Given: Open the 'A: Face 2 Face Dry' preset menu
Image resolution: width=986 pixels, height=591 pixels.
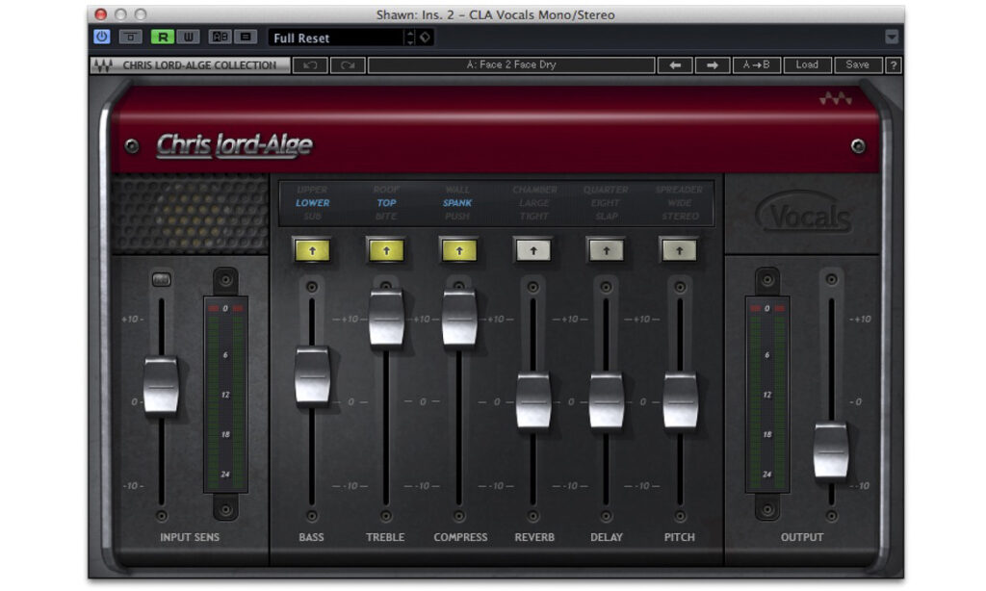Looking at the screenshot, I should [x=511, y=64].
